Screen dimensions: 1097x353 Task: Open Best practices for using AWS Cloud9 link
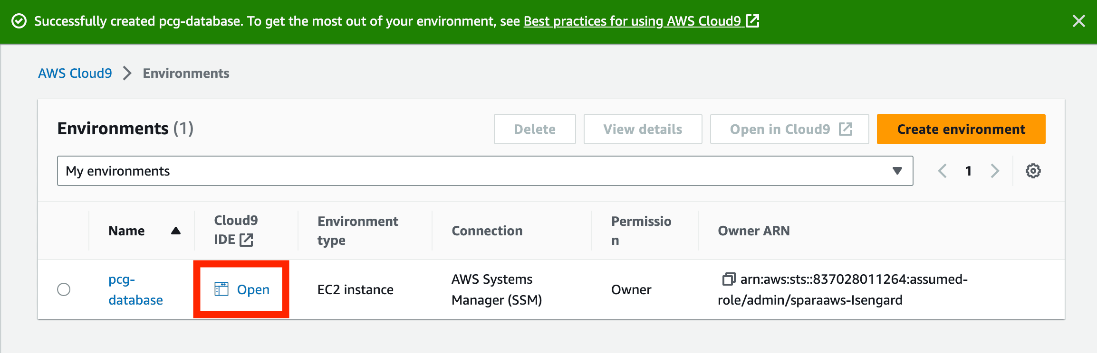pyautogui.click(x=641, y=21)
